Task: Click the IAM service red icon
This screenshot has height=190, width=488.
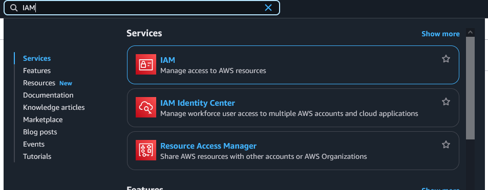Action: (145, 64)
